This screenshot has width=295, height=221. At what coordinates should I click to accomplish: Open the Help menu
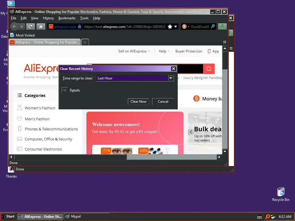(97, 18)
